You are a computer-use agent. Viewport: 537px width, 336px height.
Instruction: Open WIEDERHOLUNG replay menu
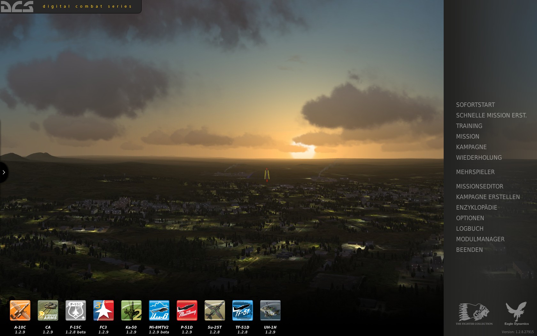(x=479, y=158)
